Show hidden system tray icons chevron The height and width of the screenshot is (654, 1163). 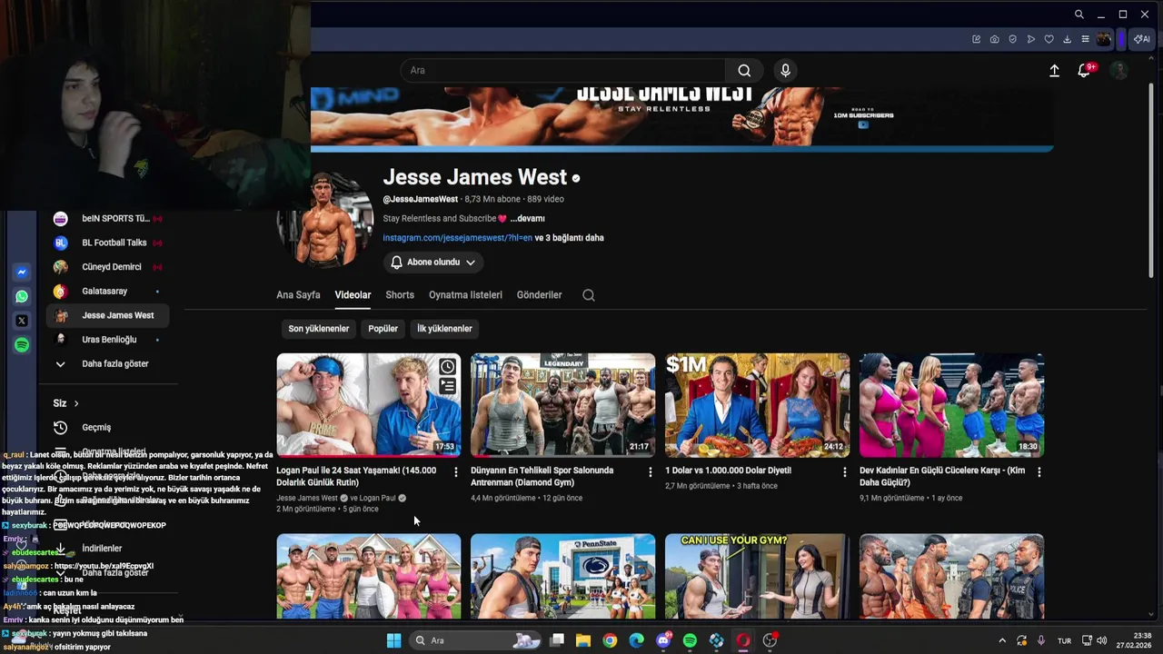1002,640
